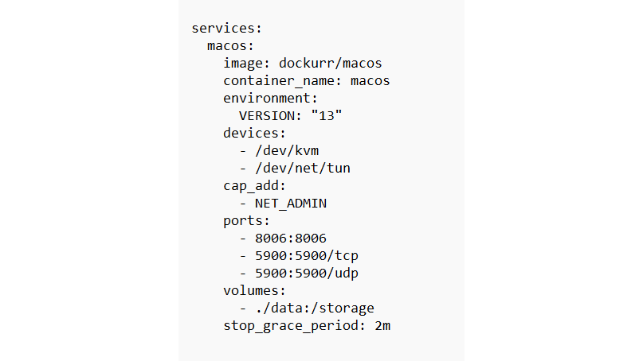Click the '/dev/kvm' device entry

coord(287,150)
